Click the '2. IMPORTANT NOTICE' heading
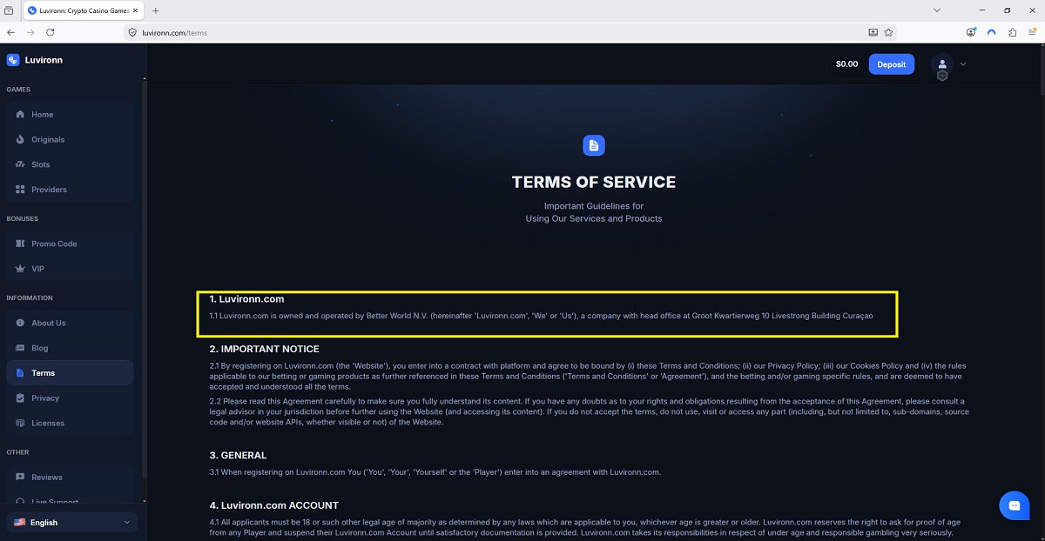The width and height of the screenshot is (1045, 541). (x=264, y=349)
